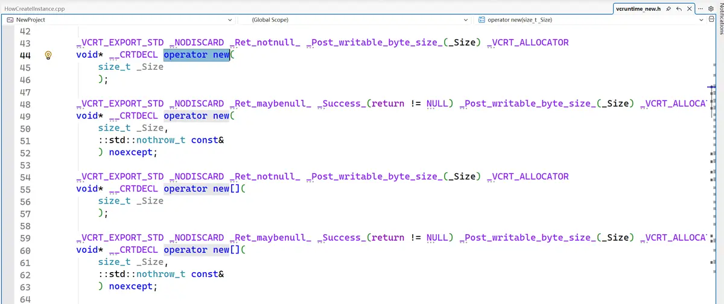Click the NewProject project icon
The image size is (724, 304).
10,20
